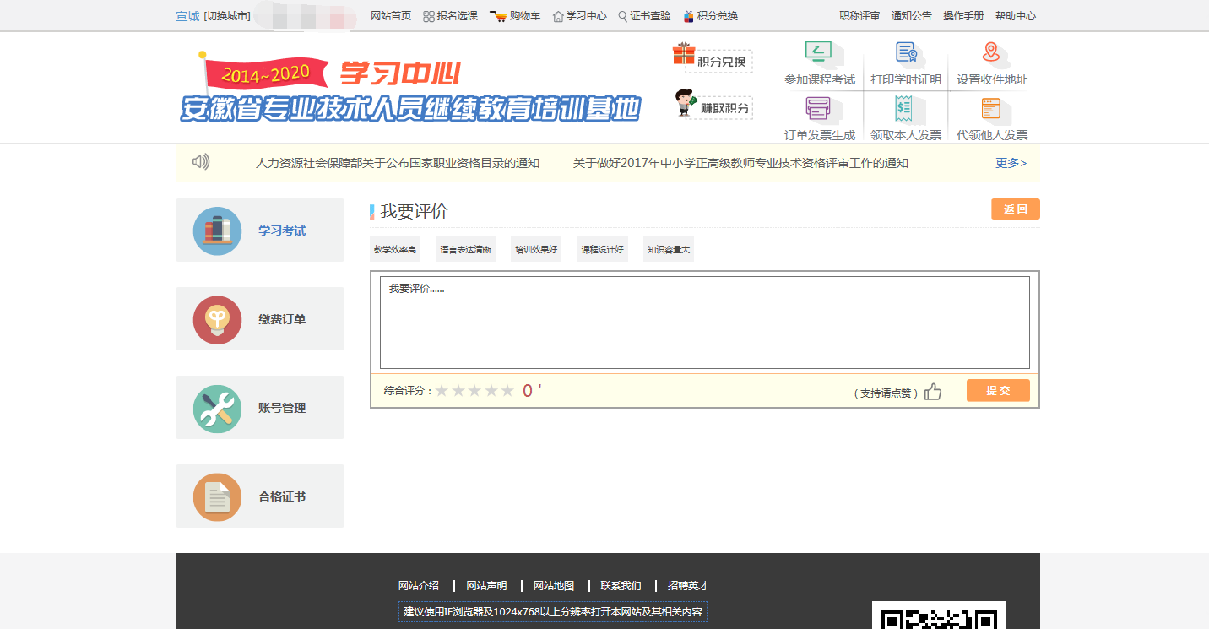This screenshot has height=629, width=1209.
Task: Click the 学习考试 books icon
Action: (x=217, y=230)
